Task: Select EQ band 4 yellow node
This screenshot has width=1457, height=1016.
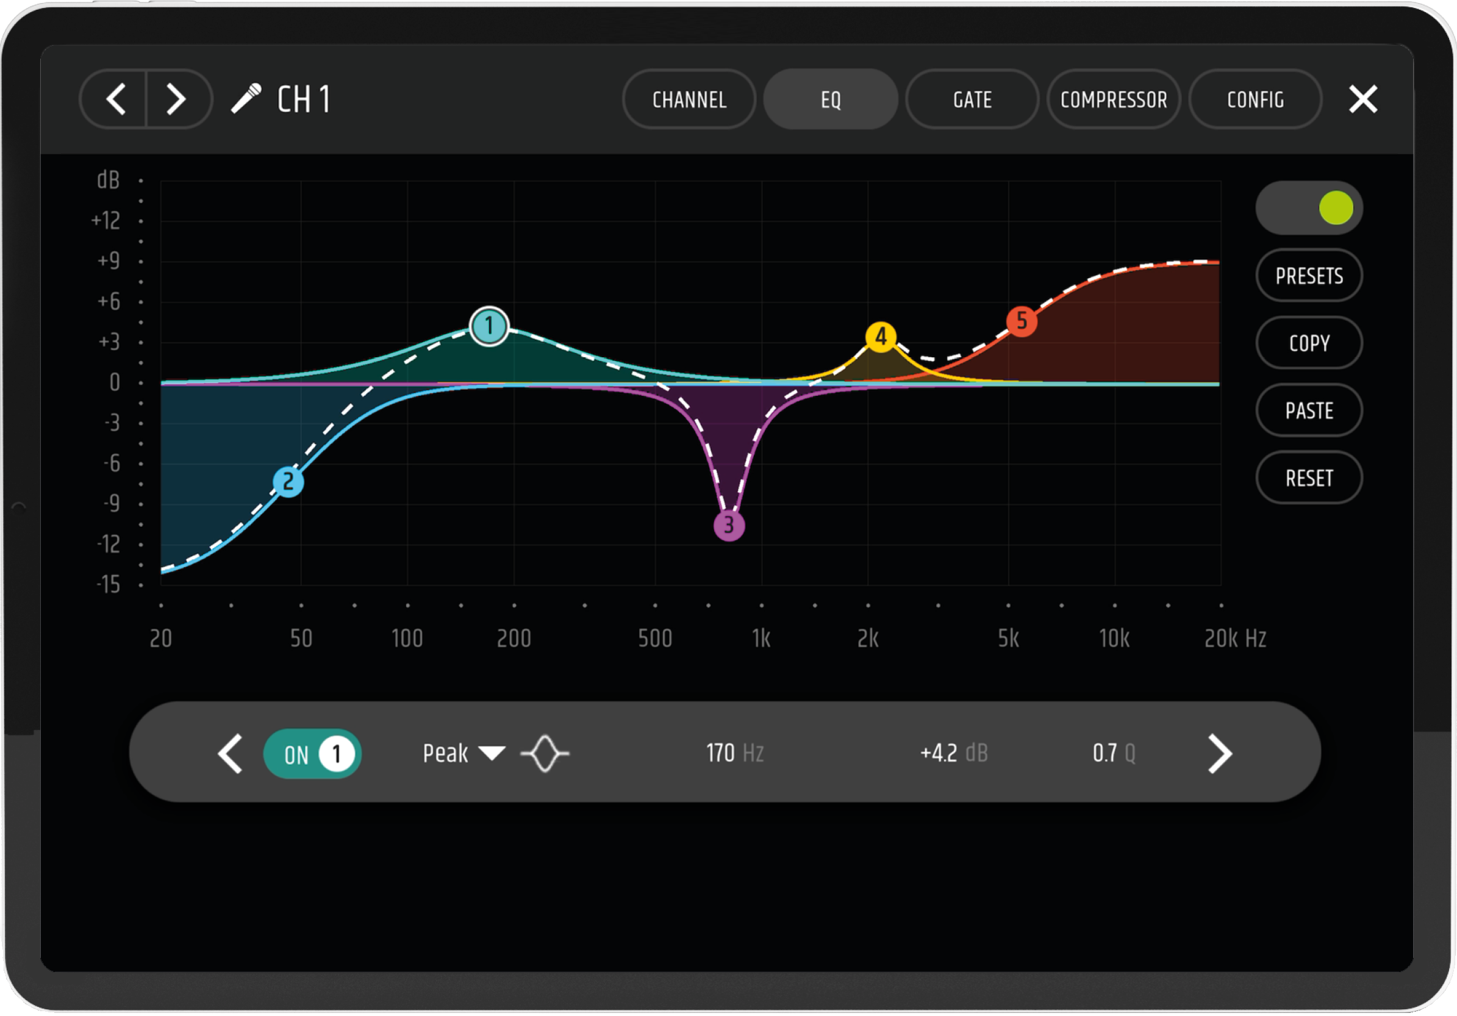Action: coord(881,337)
